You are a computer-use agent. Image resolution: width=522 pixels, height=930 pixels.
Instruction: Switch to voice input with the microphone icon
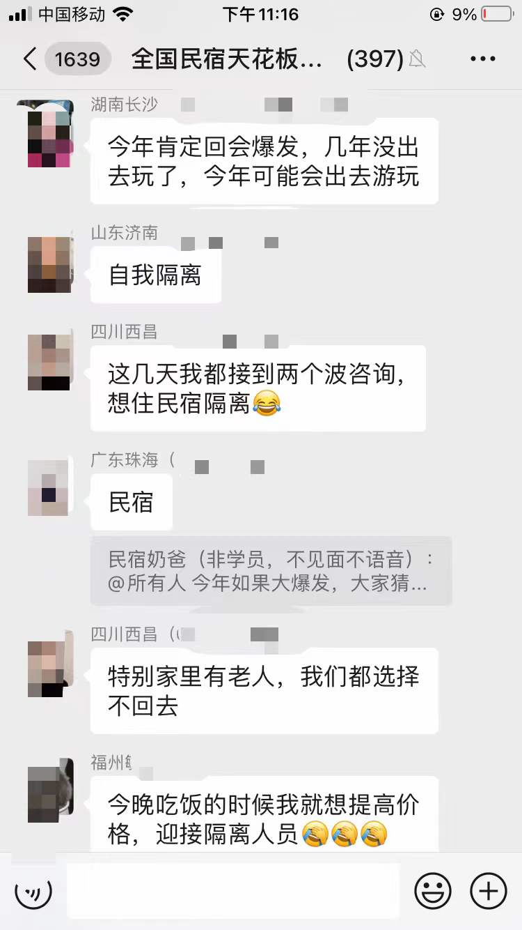(x=33, y=891)
